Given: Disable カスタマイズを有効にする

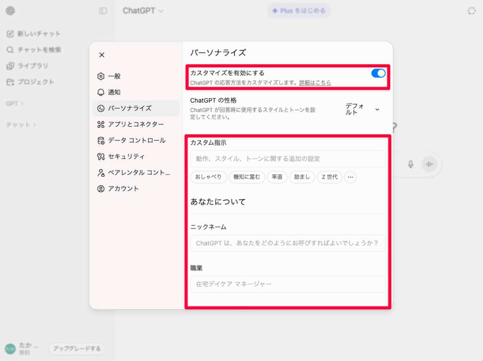Looking at the screenshot, I should (378, 74).
